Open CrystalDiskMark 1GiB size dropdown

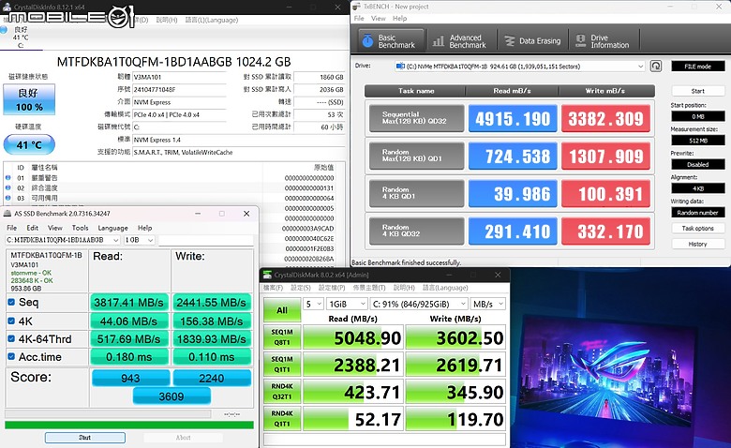[347, 304]
